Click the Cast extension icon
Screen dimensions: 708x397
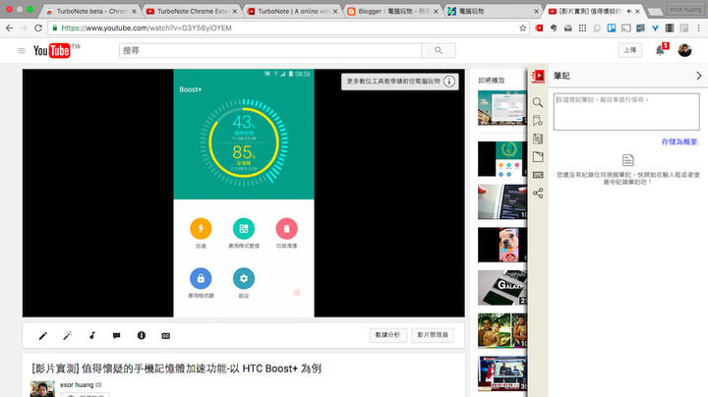click(625, 28)
